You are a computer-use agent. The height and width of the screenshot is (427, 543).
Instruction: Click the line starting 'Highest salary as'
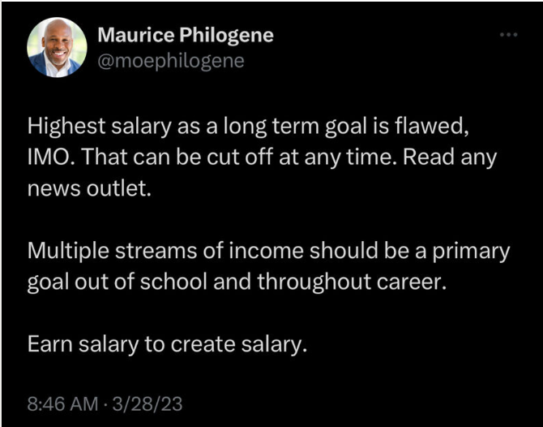point(248,126)
